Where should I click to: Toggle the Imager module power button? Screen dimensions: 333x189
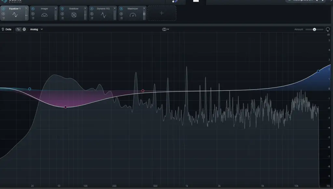[x=33, y=9]
